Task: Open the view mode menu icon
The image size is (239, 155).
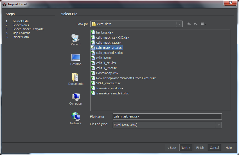Action: coord(203,24)
